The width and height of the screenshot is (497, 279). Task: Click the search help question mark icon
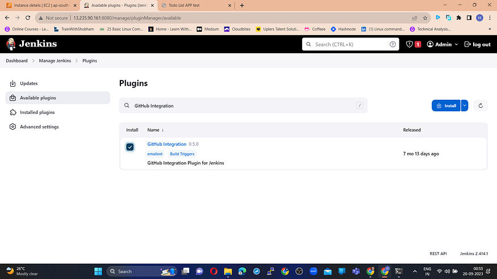tap(392, 44)
